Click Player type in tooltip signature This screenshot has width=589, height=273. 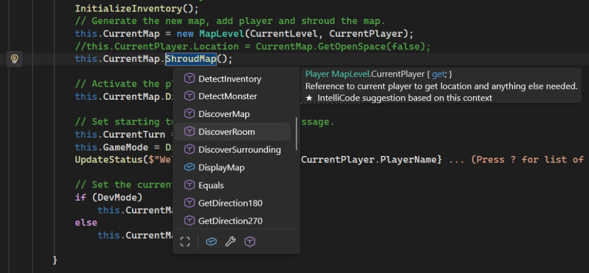click(318, 74)
